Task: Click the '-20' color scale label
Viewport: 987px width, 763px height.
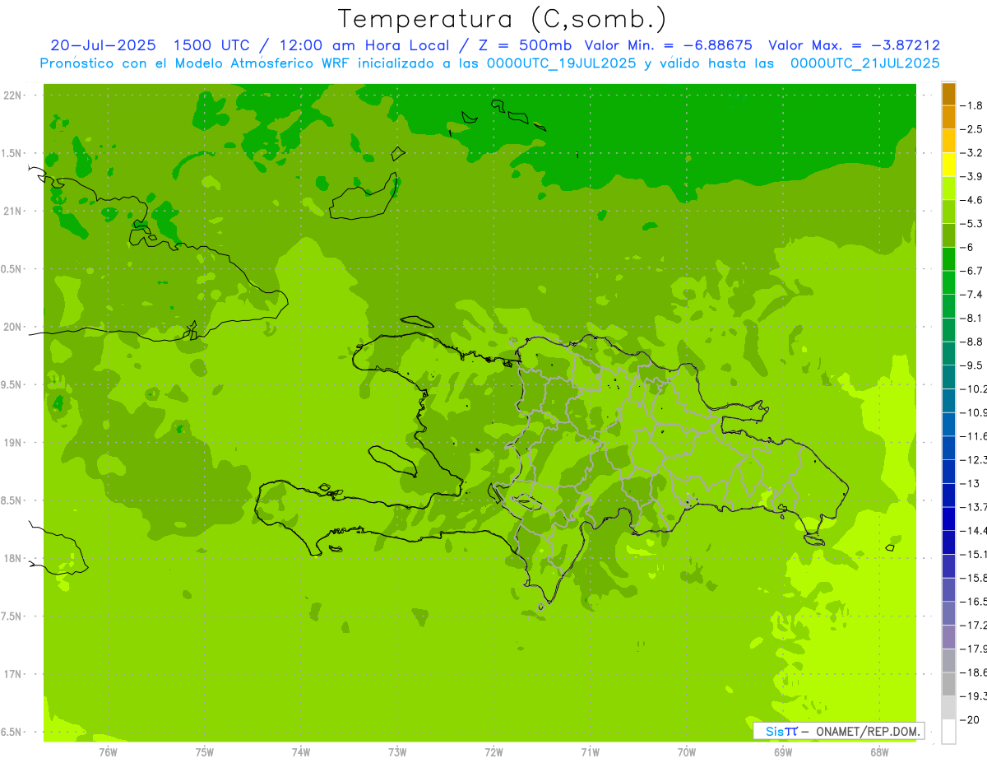Action: pyautogui.click(x=968, y=719)
